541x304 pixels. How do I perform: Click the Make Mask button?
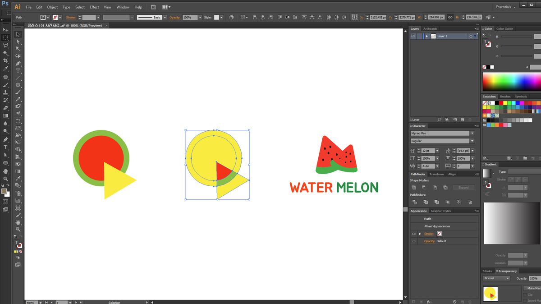pyautogui.click(x=532, y=288)
